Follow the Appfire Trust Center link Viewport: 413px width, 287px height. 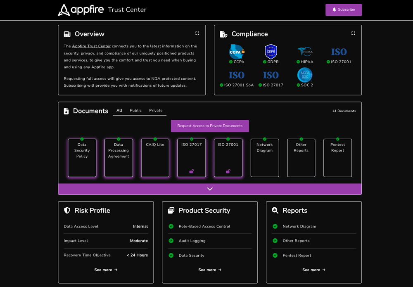pyautogui.click(x=91, y=46)
